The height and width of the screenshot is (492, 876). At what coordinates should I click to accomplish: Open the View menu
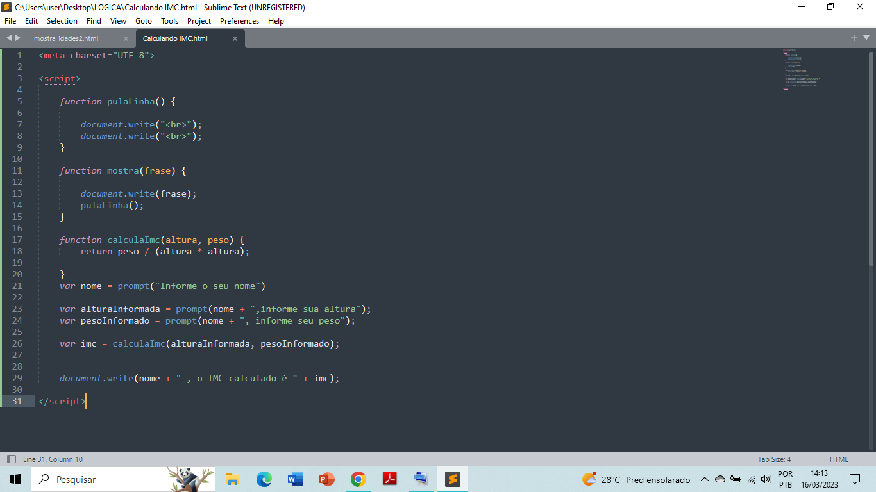coord(119,21)
